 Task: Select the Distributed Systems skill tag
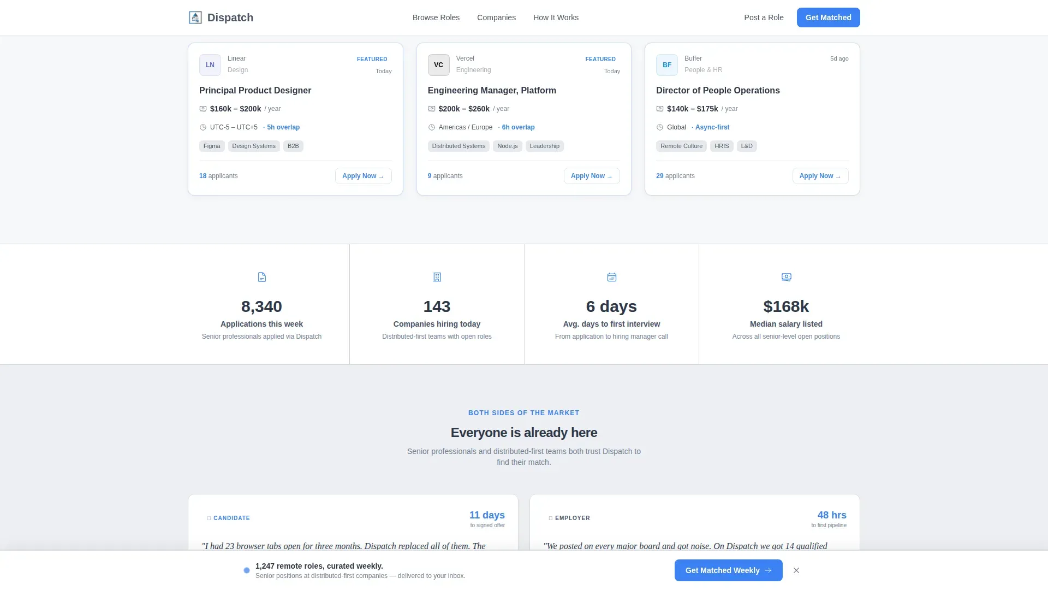[x=458, y=146]
